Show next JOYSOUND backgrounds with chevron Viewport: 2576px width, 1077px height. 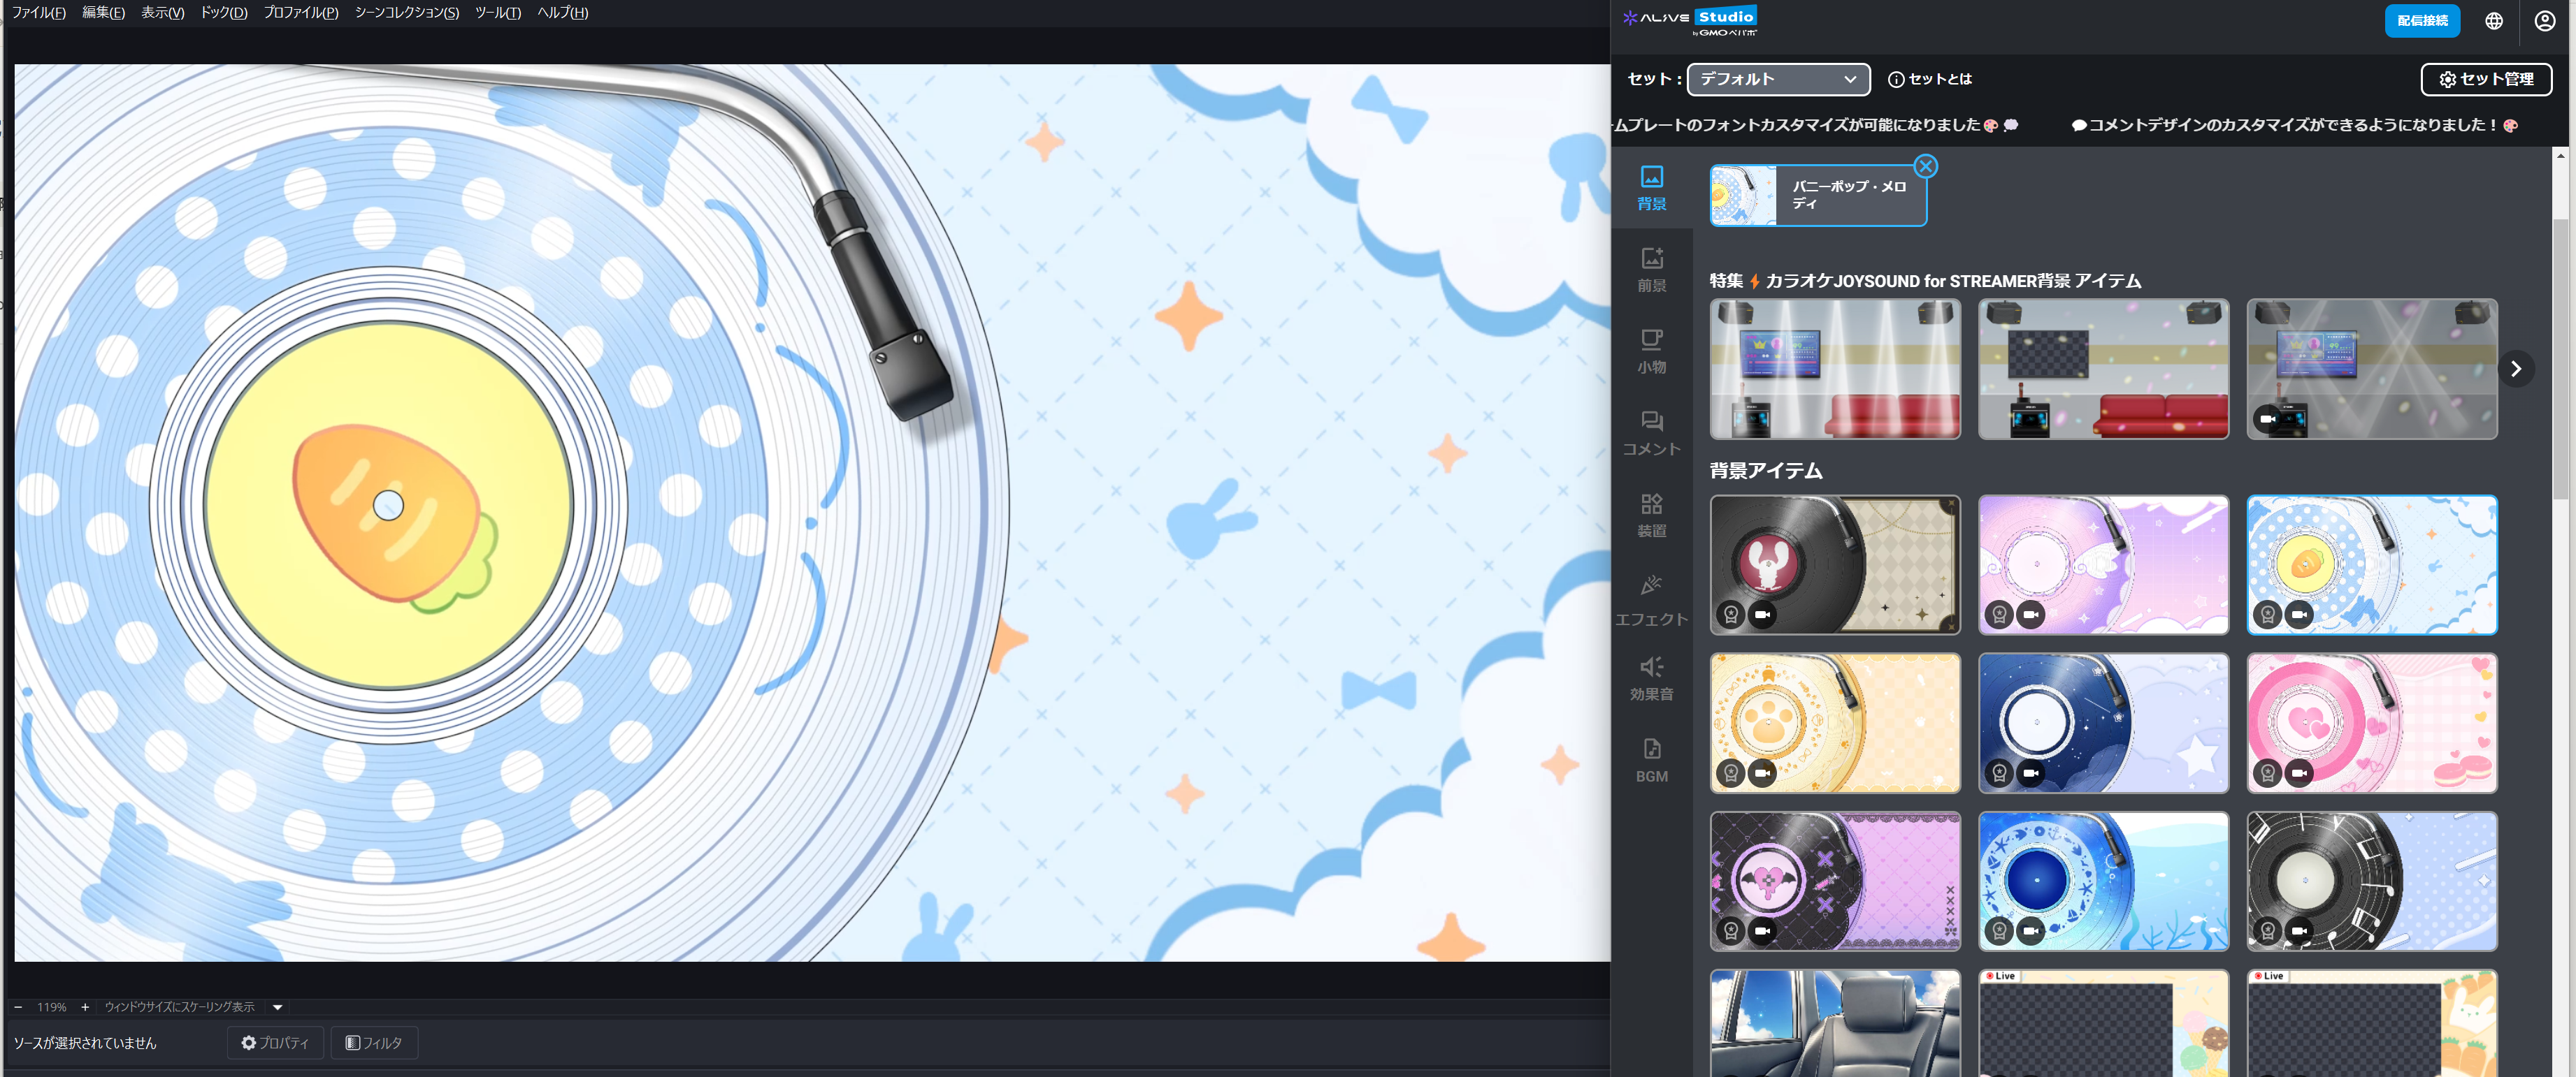tap(2516, 369)
